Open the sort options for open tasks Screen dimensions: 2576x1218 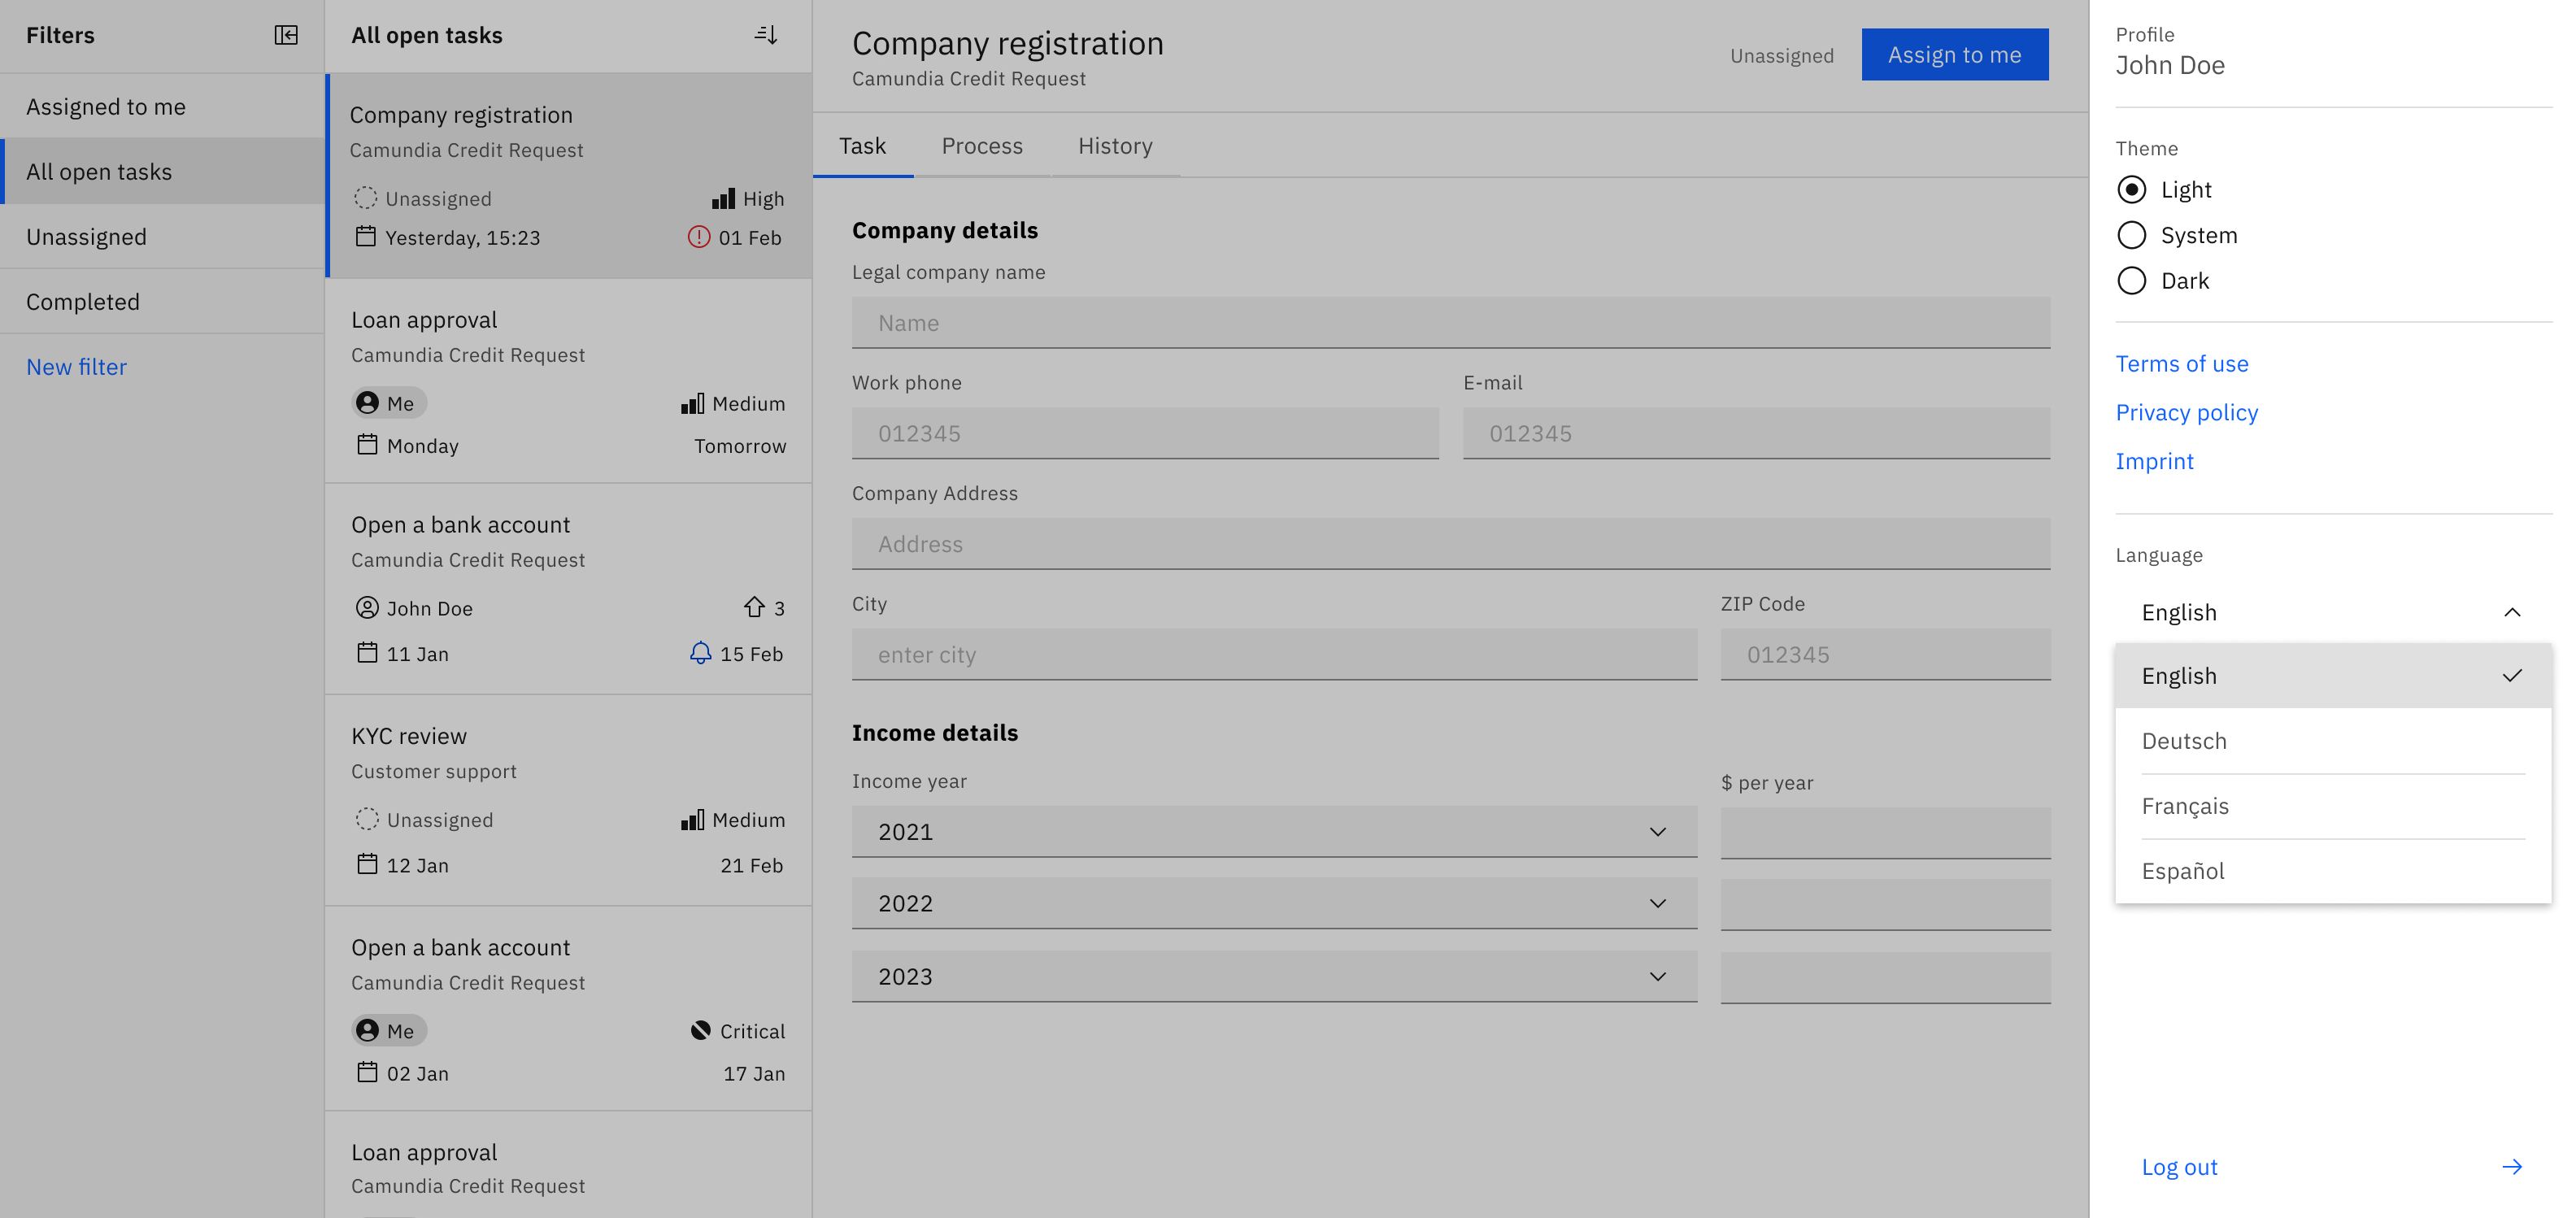click(x=766, y=34)
